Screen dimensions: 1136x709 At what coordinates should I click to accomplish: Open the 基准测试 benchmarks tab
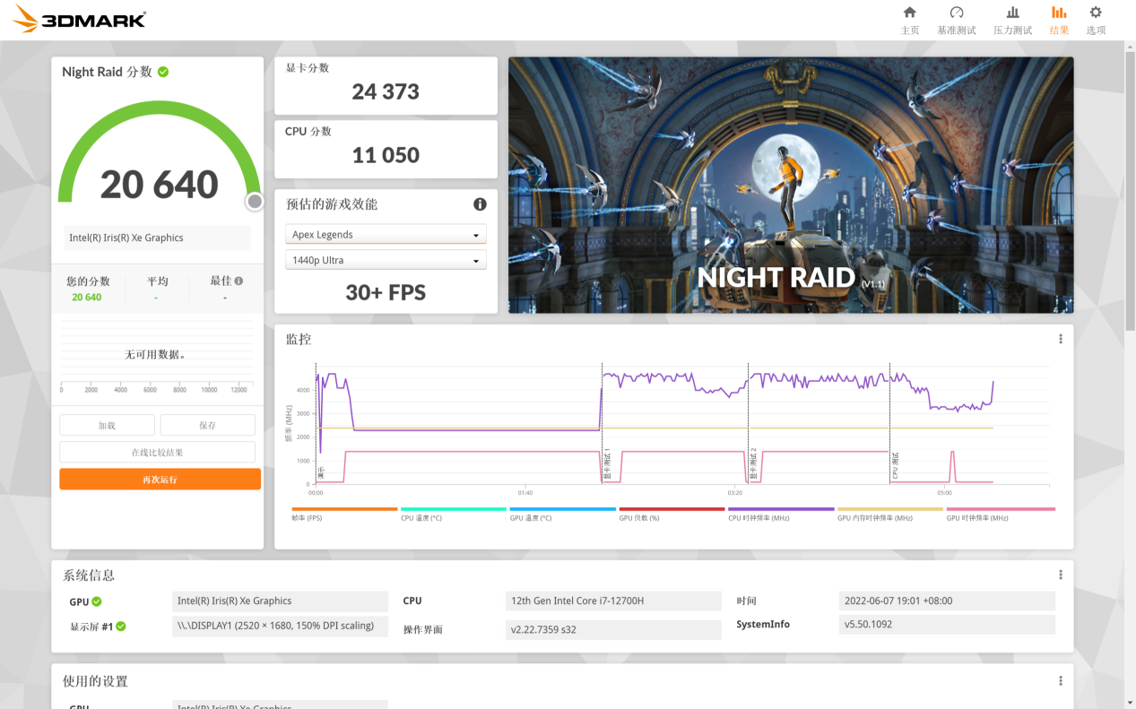956,20
